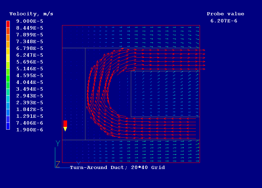
Task: Click the red line along the top wall
Action: (x=131, y=25)
